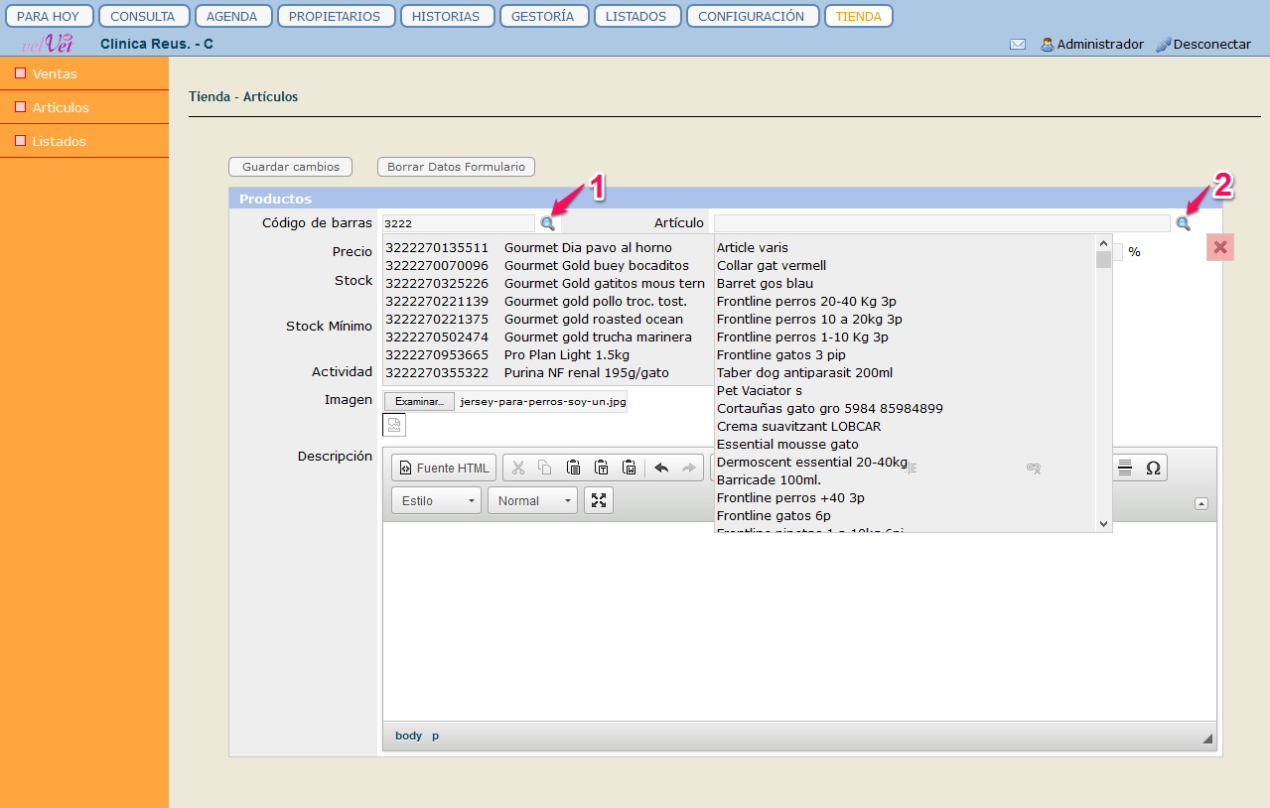Click the barcode search magnifier icon
The image size is (1270, 808).
click(x=547, y=223)
